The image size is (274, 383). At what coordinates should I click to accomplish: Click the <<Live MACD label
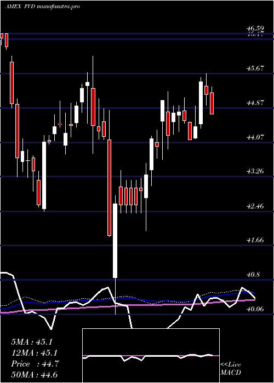[x=231, y=368]
